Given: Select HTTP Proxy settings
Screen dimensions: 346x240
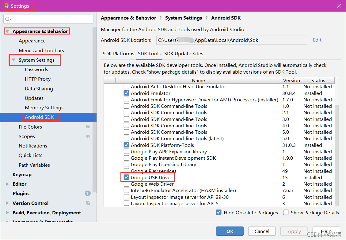Looking at the screenshot, I should [x=38, y=79].
